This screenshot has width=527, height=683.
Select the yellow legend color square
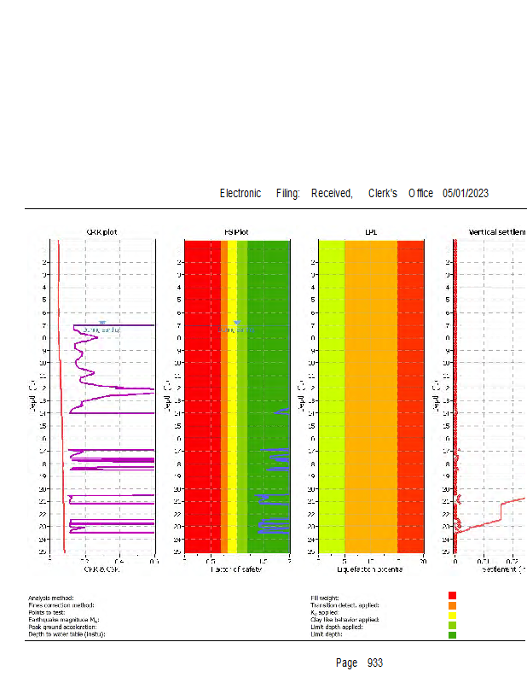point(452,615)
